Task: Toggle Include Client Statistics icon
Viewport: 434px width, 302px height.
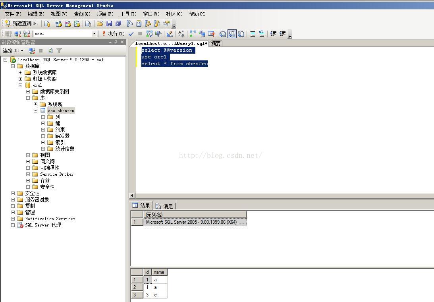Action: point(202,33)
